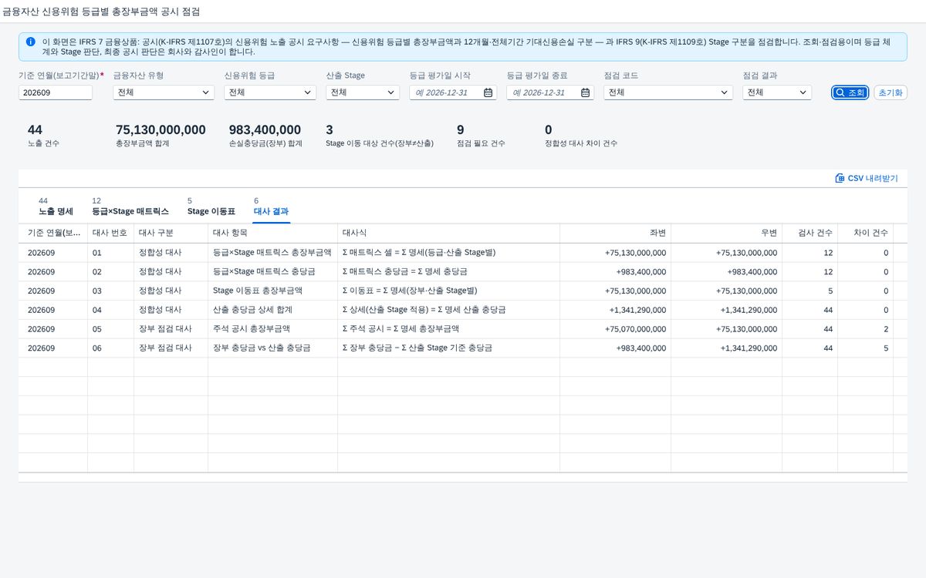Click the 주석 공시 총장부금액 cell
Viewport: 926px width, 578px height.
pos(272,329)
